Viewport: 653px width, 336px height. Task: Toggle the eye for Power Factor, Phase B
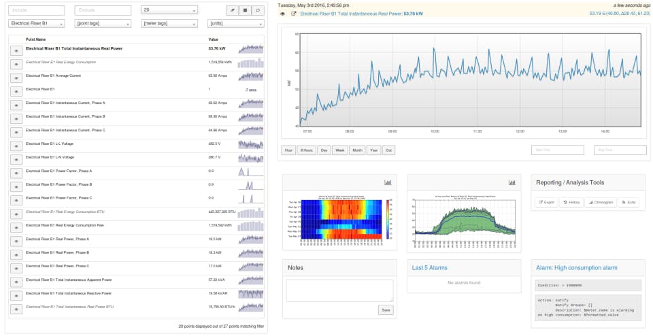tap(16, 186)
